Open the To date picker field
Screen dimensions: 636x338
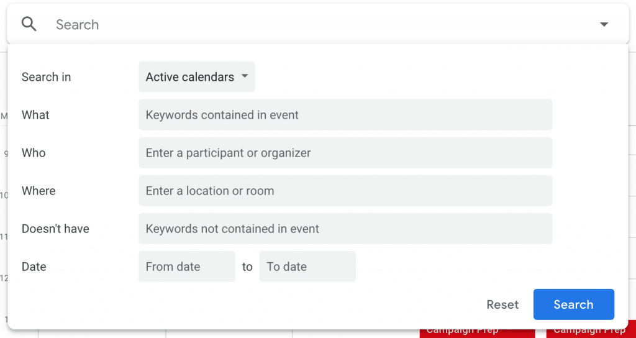click(x=307, y=267)
